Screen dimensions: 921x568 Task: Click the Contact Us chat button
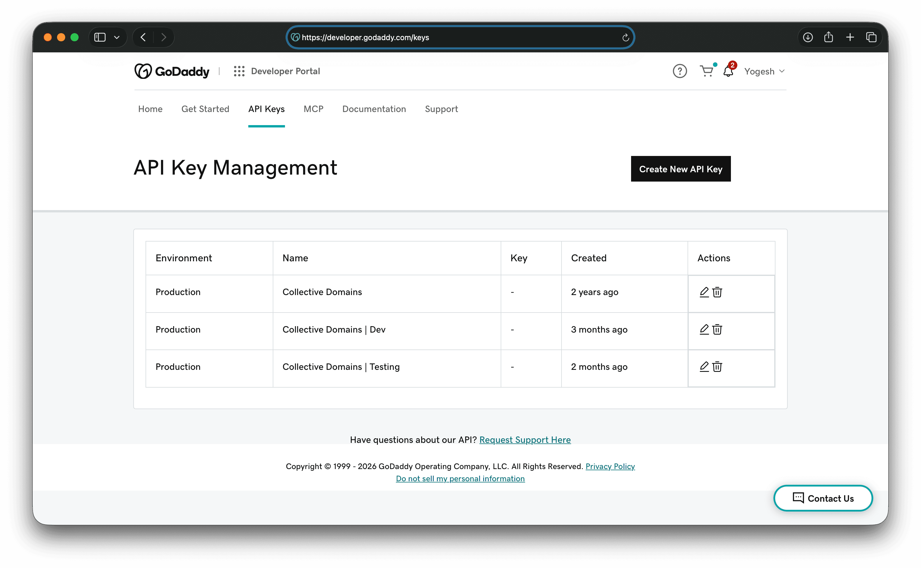pyautogui.click(x=823, y=498)
